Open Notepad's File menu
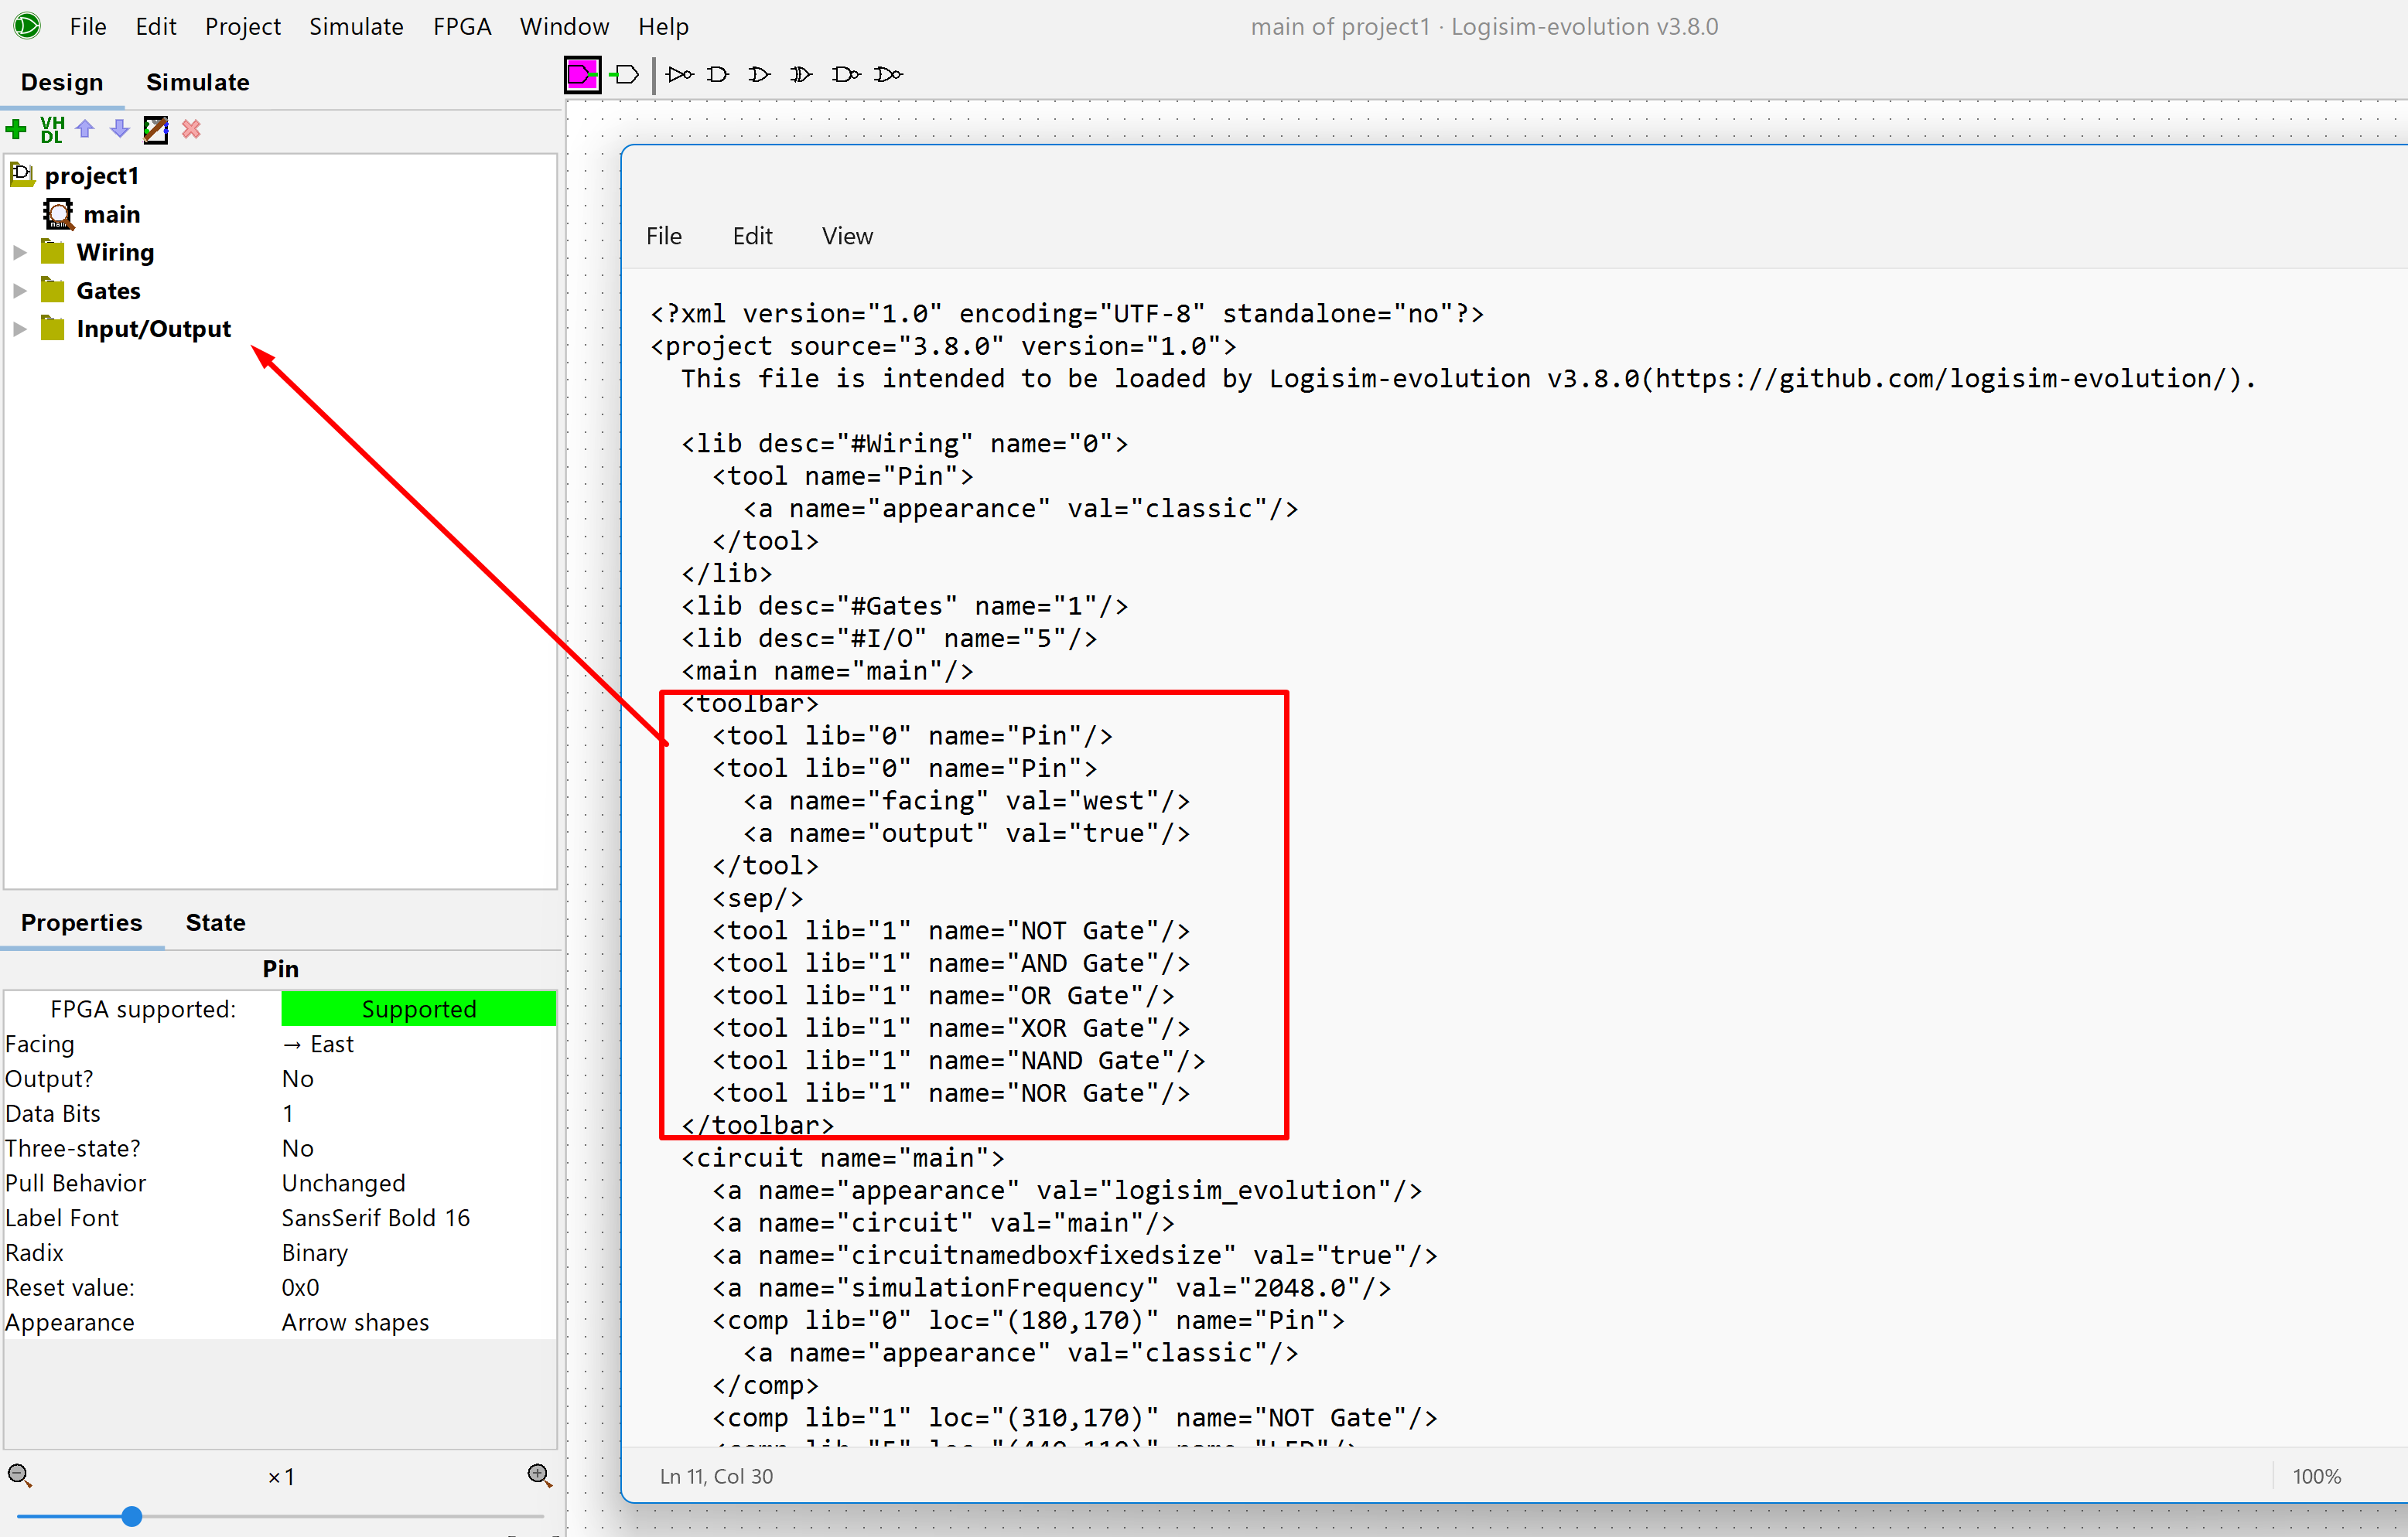Screen dimensions: 2408x1537 click(664, 236)
